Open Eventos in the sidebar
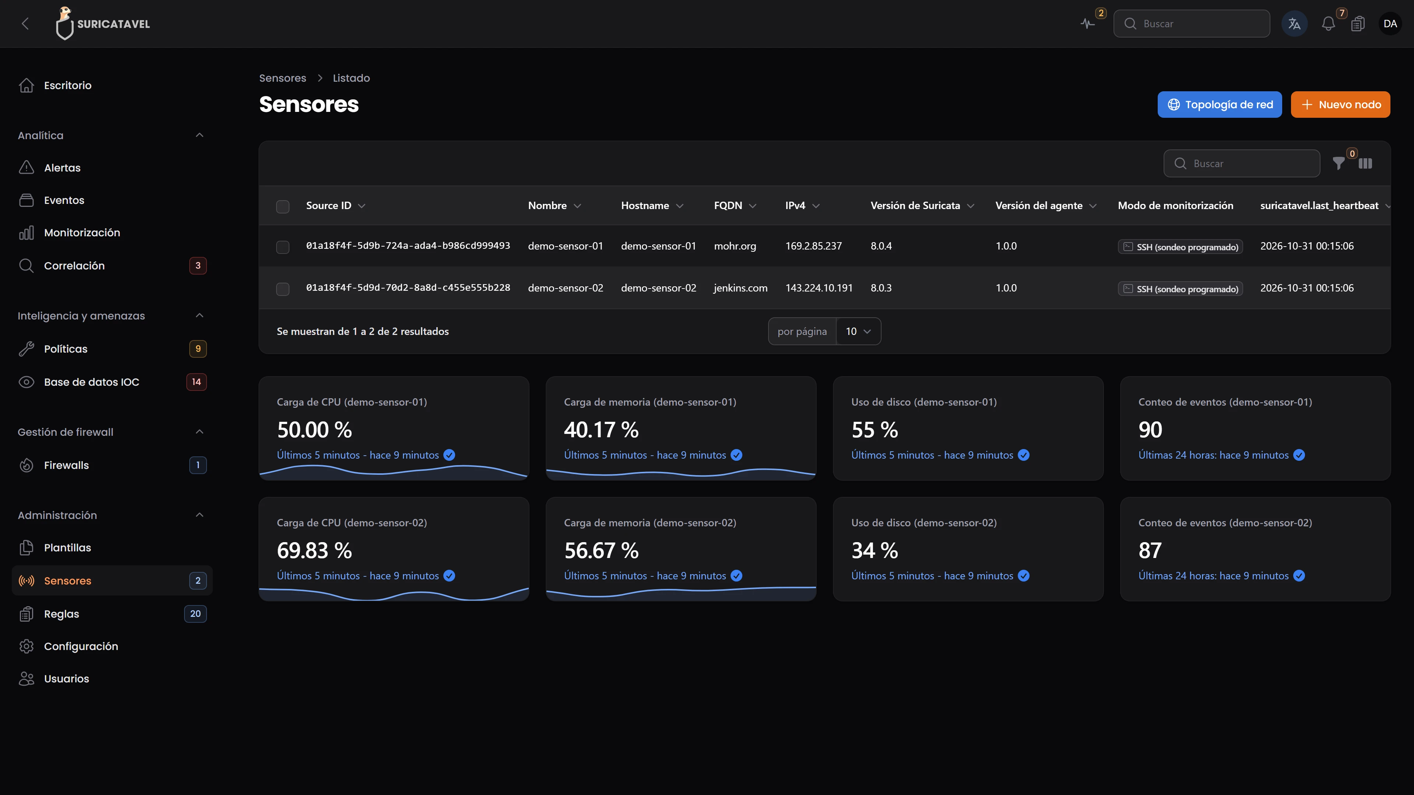This screenshot has height=795, width=1414. coord(112,200)
